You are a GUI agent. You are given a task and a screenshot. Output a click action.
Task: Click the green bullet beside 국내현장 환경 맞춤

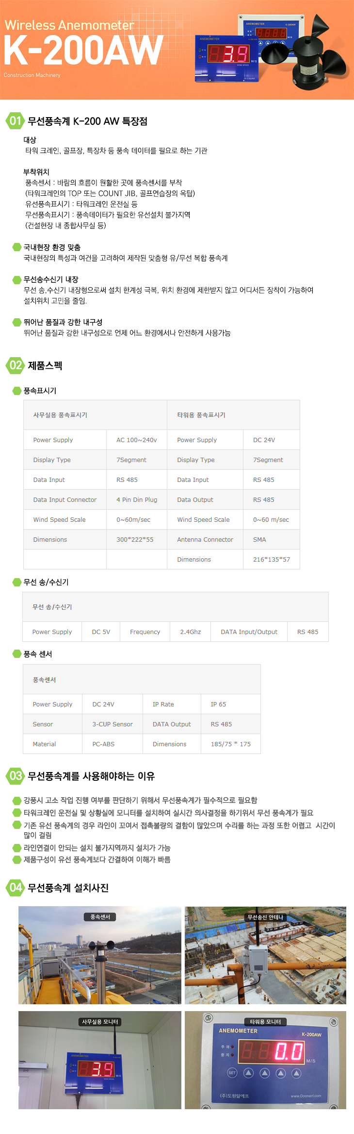pyautogui.click(x=17, y=247)
